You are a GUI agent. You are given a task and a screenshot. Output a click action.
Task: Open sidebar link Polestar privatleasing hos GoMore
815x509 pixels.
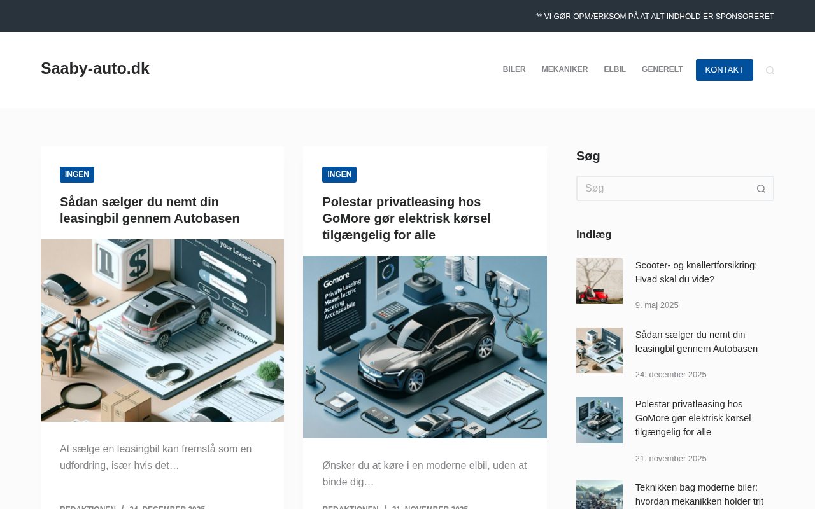[x=693, y=418]
